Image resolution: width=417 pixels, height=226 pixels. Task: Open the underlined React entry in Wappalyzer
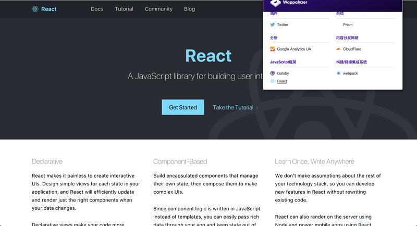(282, 81)
